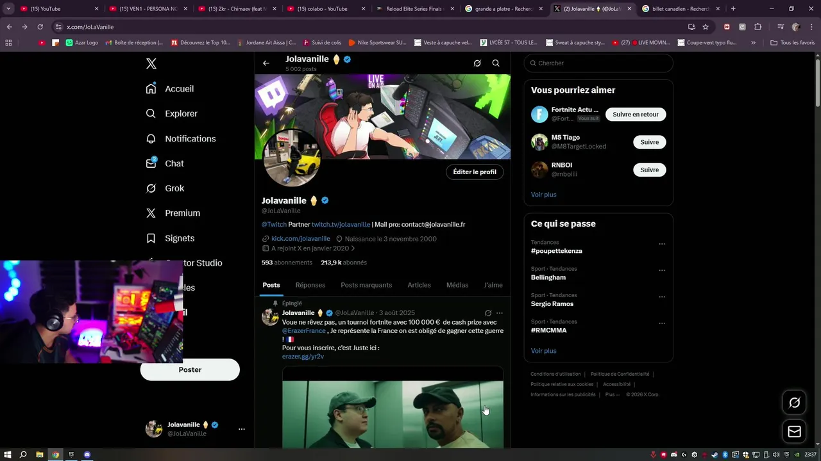Open more options for #poupettekenza trend
Screen dimensions: 821x461
click(x=662, y=244)
